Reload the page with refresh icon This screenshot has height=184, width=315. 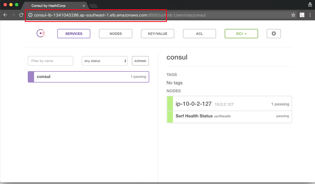21,15
